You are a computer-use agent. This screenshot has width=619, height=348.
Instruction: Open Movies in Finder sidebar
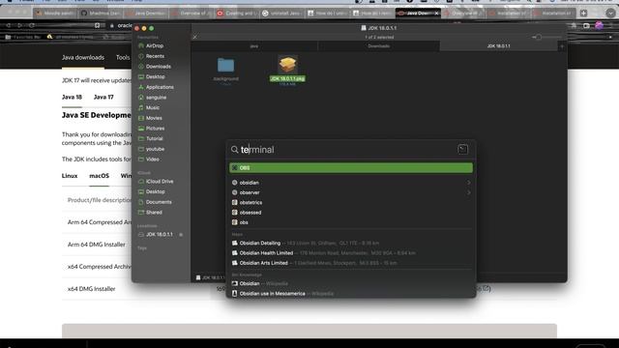point(154,118)
